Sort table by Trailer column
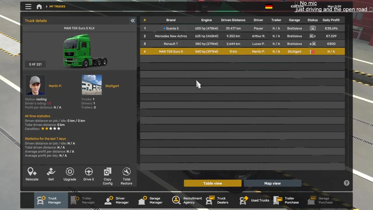This screenshot has width=373, height=210. click(276, 20)
